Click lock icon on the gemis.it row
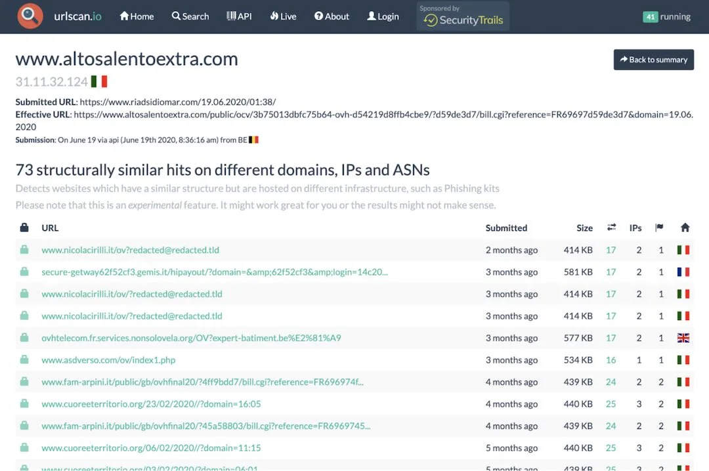 24,272
